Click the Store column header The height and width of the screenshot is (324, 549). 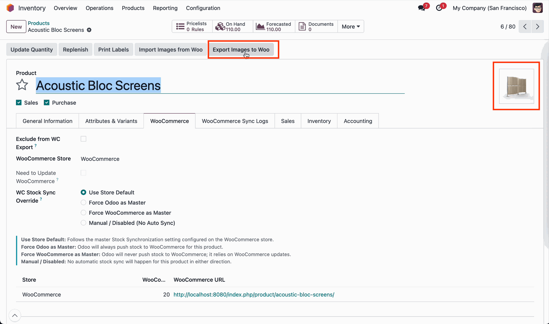tap(29, 280)
